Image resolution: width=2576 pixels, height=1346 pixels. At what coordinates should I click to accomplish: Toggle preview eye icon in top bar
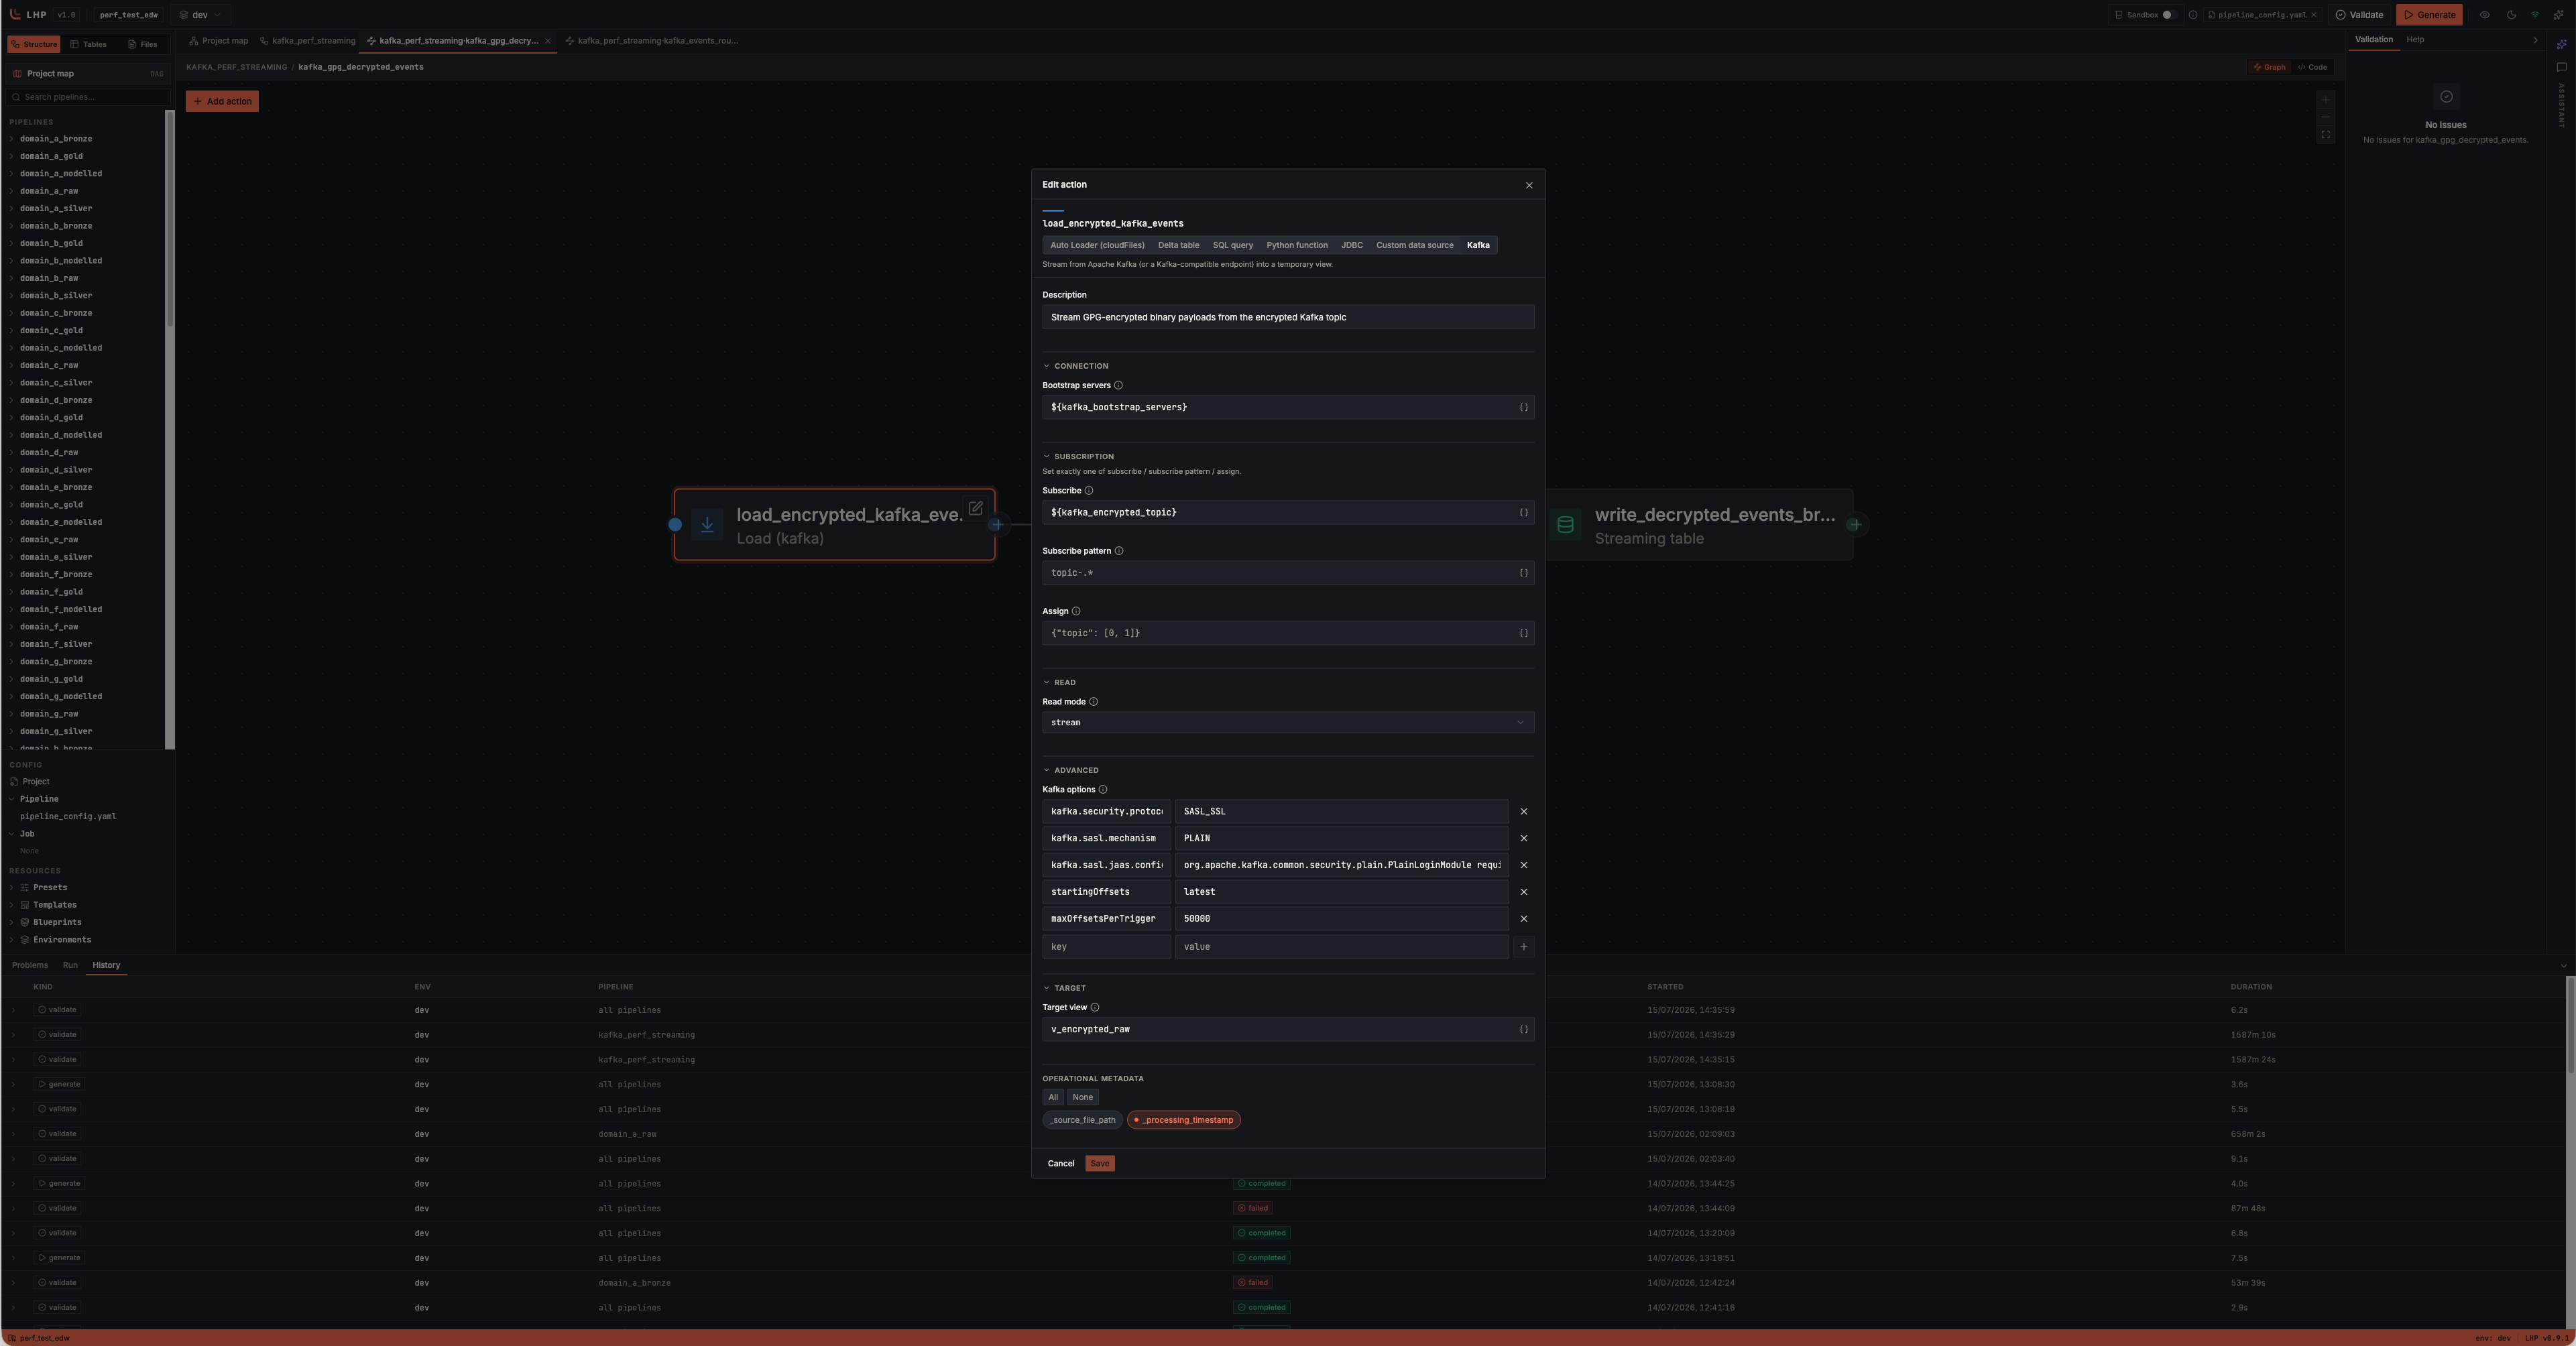(2484, 15)
